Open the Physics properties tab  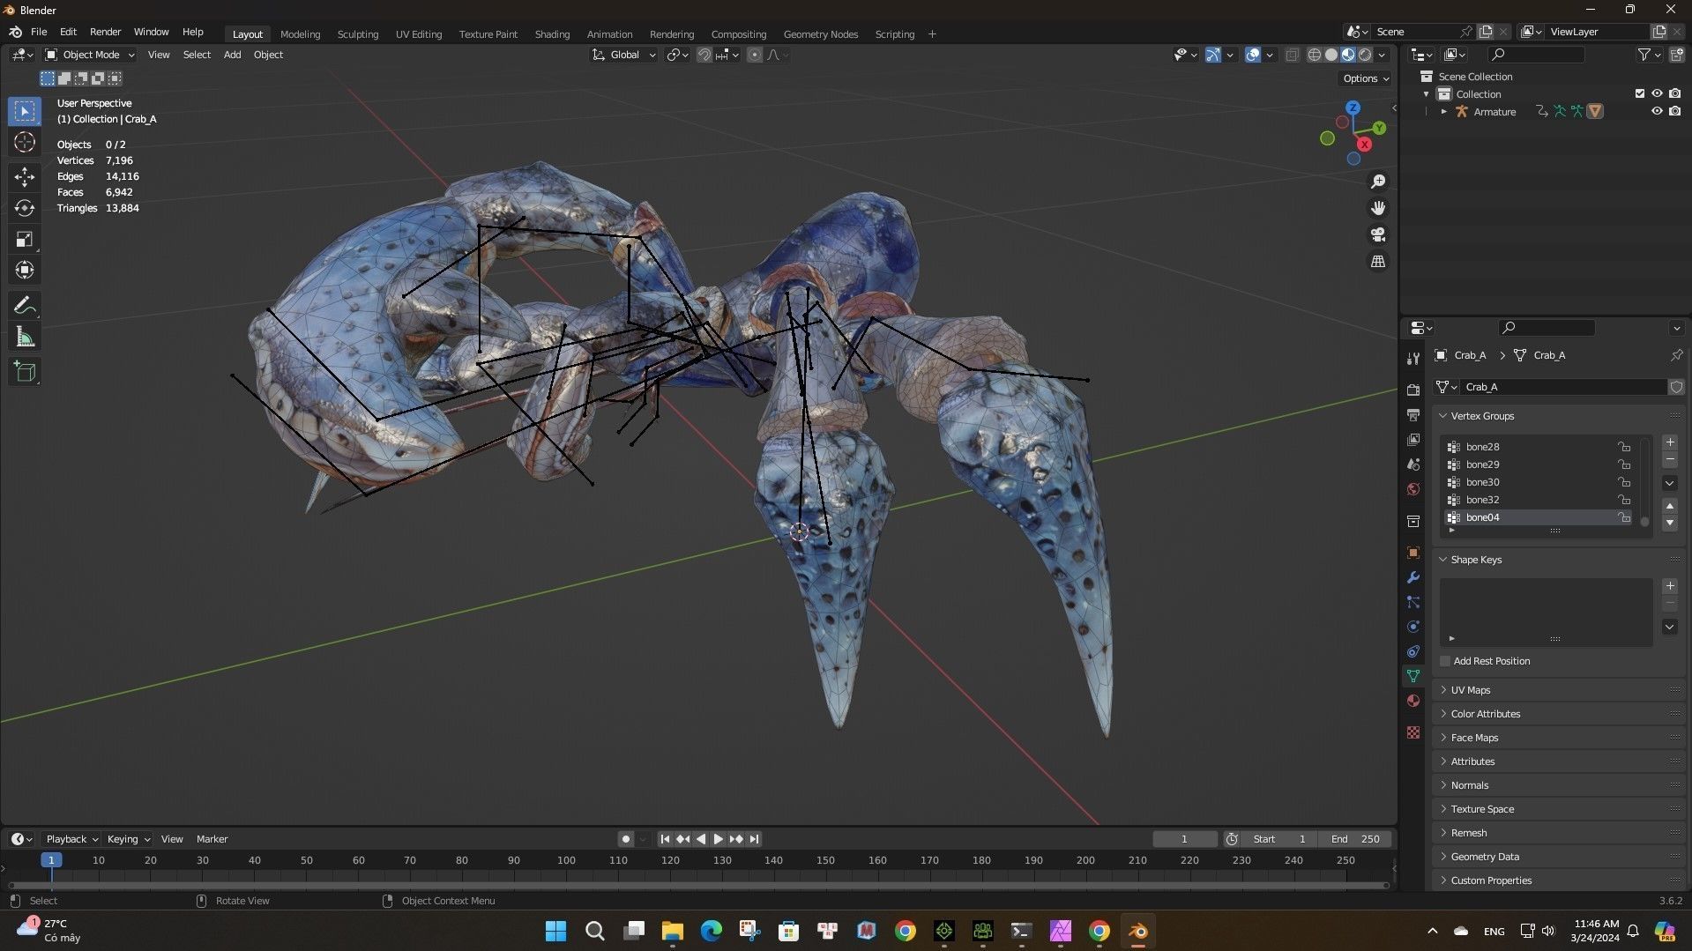(1413, 627)
